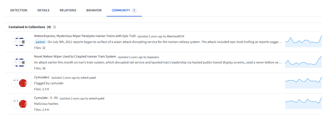Click the Cymulate - 3 - AV red logo icon
This screenshot has height=121, width=336.
tap(22, 104)
